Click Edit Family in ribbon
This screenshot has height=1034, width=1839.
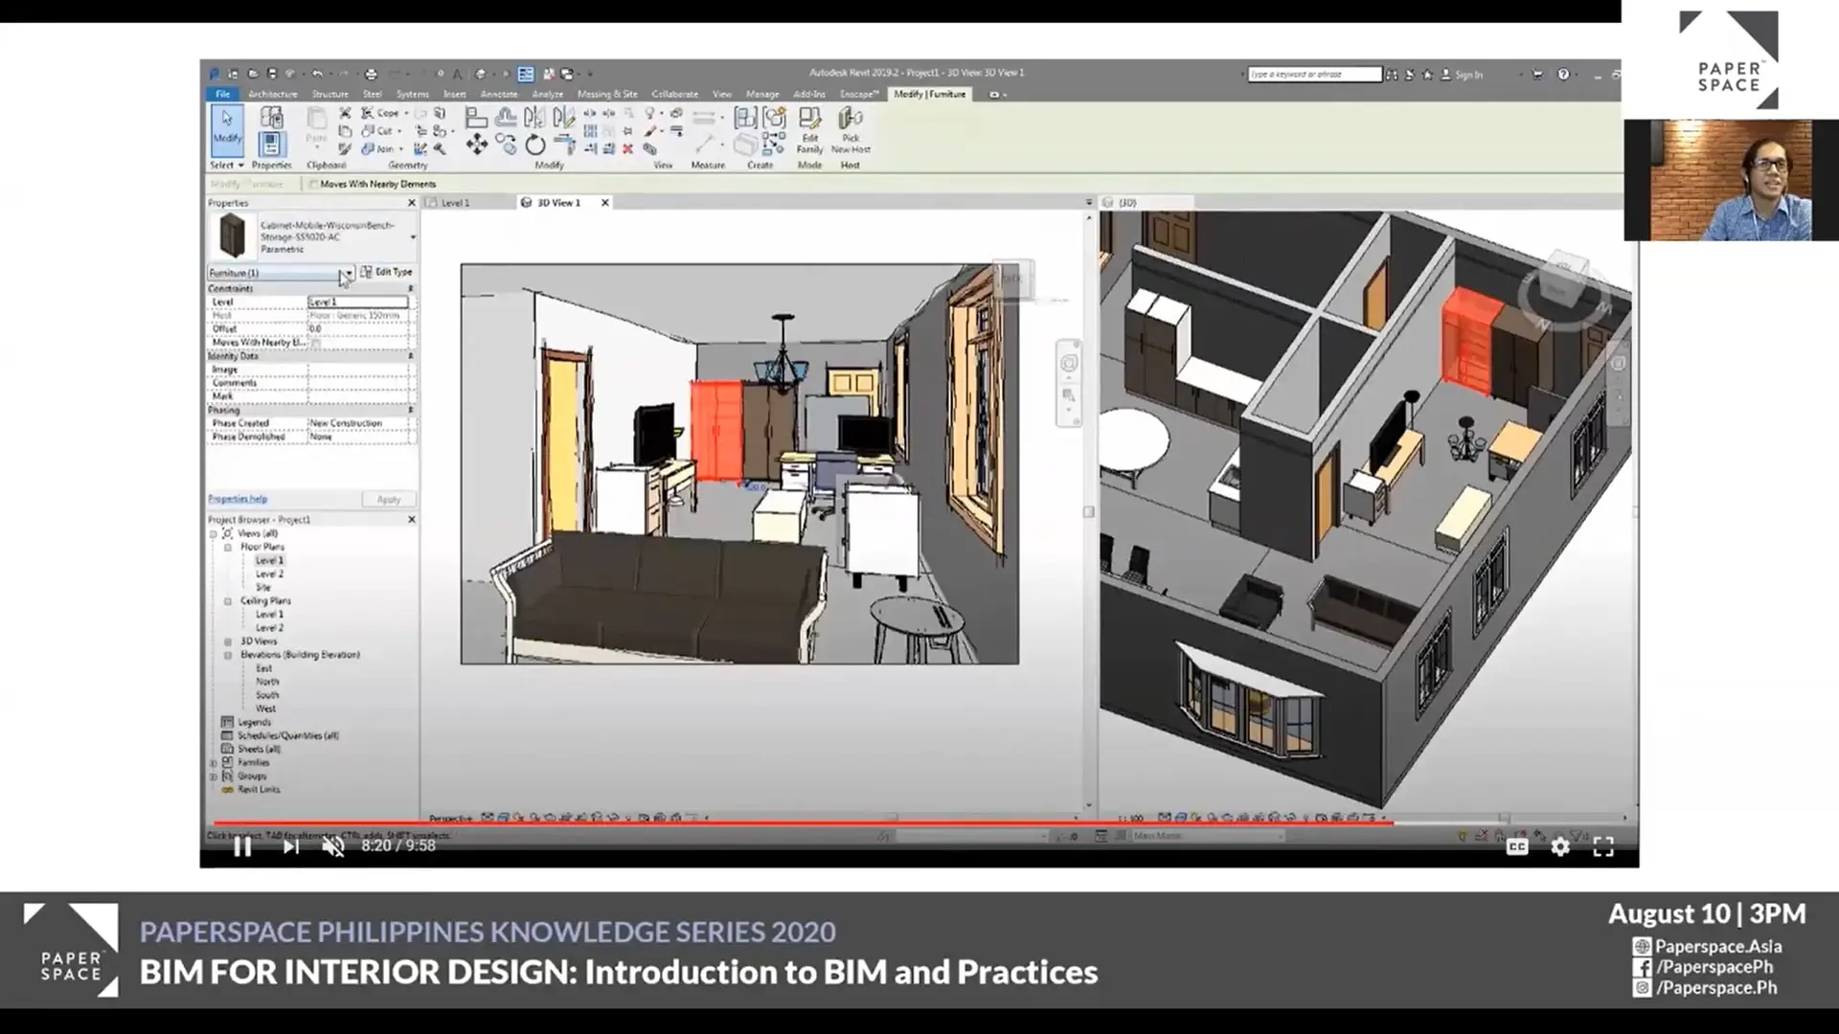pos(809,129)
